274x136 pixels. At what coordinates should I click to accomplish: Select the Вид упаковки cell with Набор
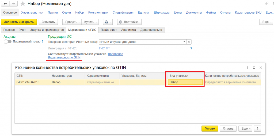pos(185,82)
